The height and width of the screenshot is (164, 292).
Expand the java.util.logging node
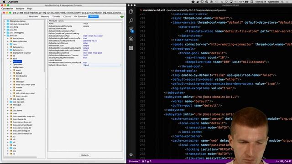point(5,33)
